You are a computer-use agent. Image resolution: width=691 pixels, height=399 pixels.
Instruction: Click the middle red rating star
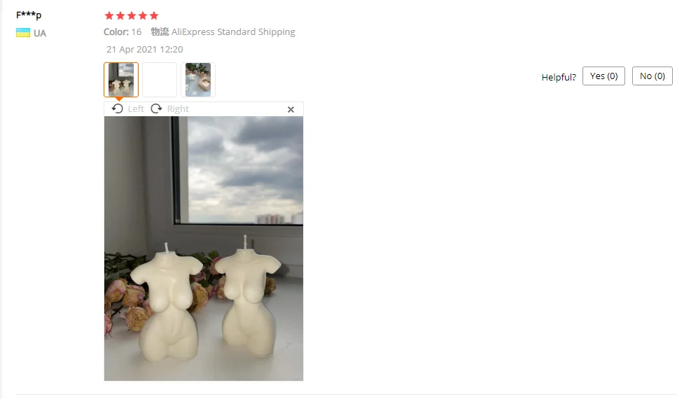pyautogui.click(x=132, y=16)
